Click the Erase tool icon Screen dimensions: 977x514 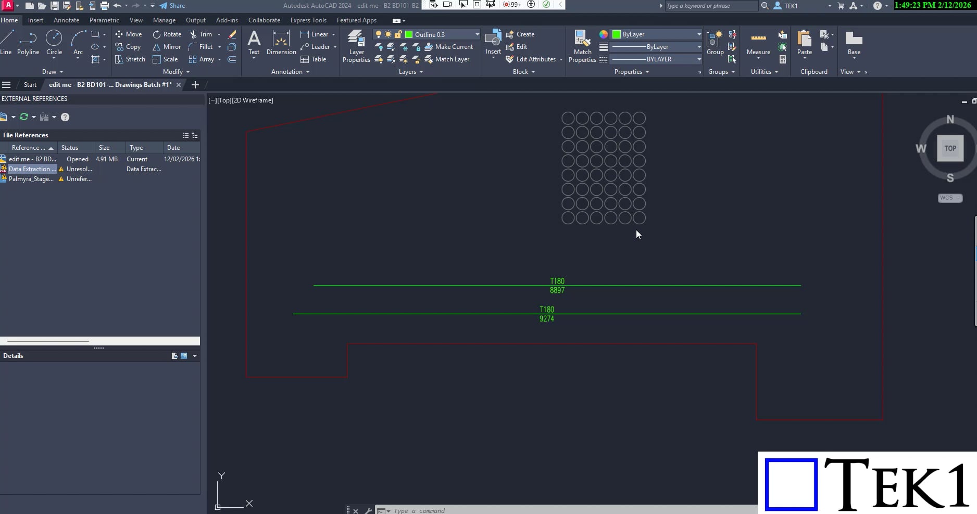coord(232,34)
